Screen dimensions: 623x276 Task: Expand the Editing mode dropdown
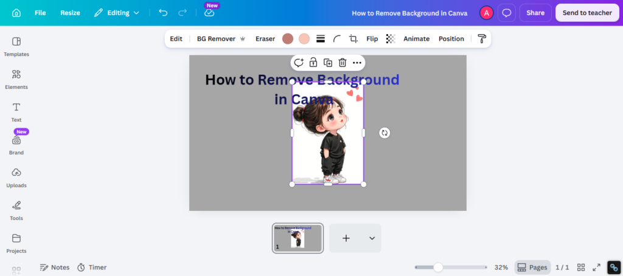116,13
